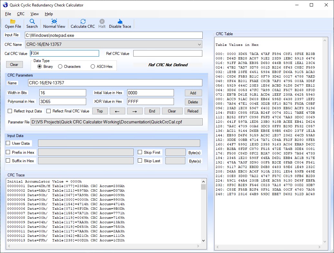Expand the CRC Name dropdown list
This screenshot has width=334, height=253.
(199, 44)
